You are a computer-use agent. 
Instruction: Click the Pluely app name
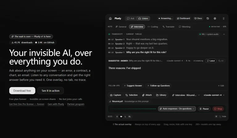tap(118, 19)
